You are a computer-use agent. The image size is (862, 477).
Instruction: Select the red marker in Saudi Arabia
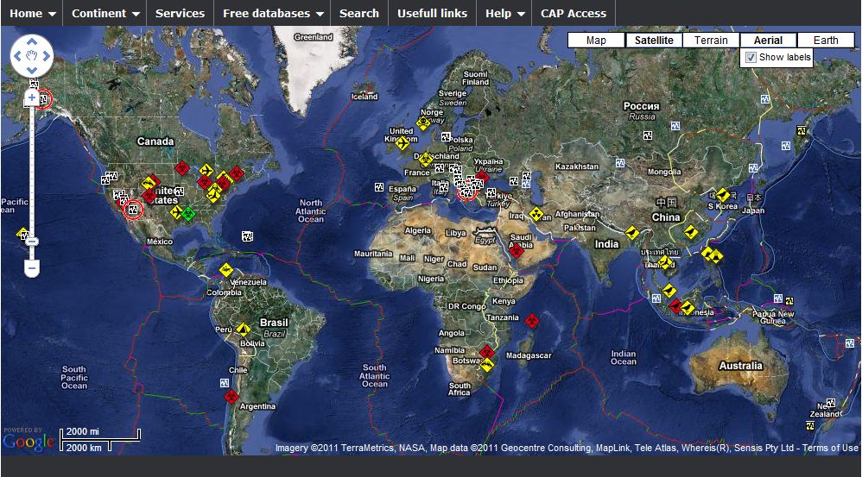point(517,250)
